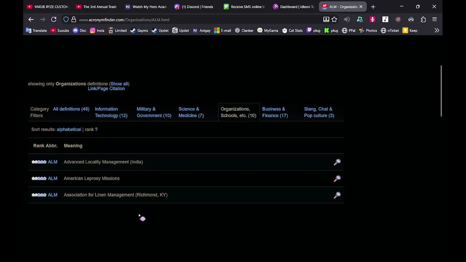Open the Firefox hamburger application menu

(x=434, y=20)
